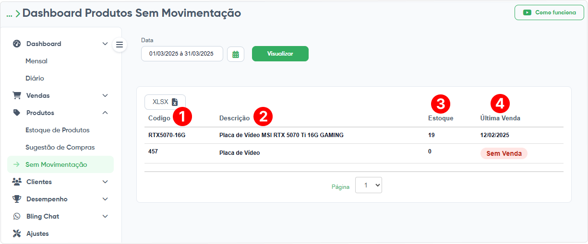Image resolution: width=588 pixels, height=244 pixels.
Task: Expand the Bling Chat menu chevron
Action: (x=105, y=216)
